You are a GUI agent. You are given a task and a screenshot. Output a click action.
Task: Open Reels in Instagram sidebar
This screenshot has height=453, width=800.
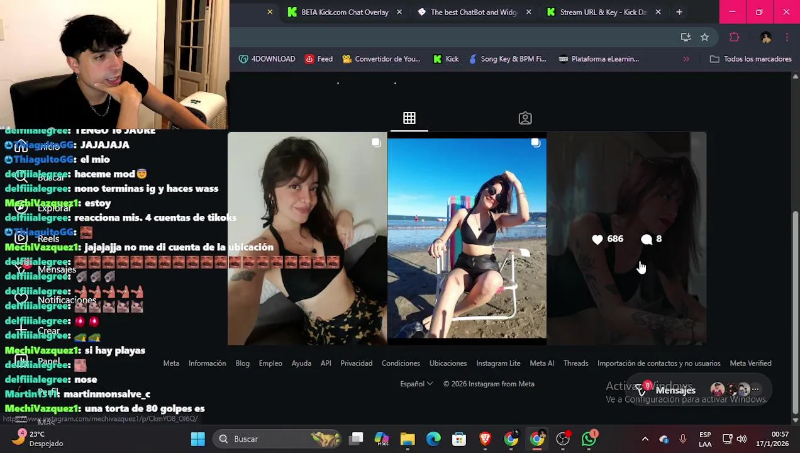(x=38, y=238)
